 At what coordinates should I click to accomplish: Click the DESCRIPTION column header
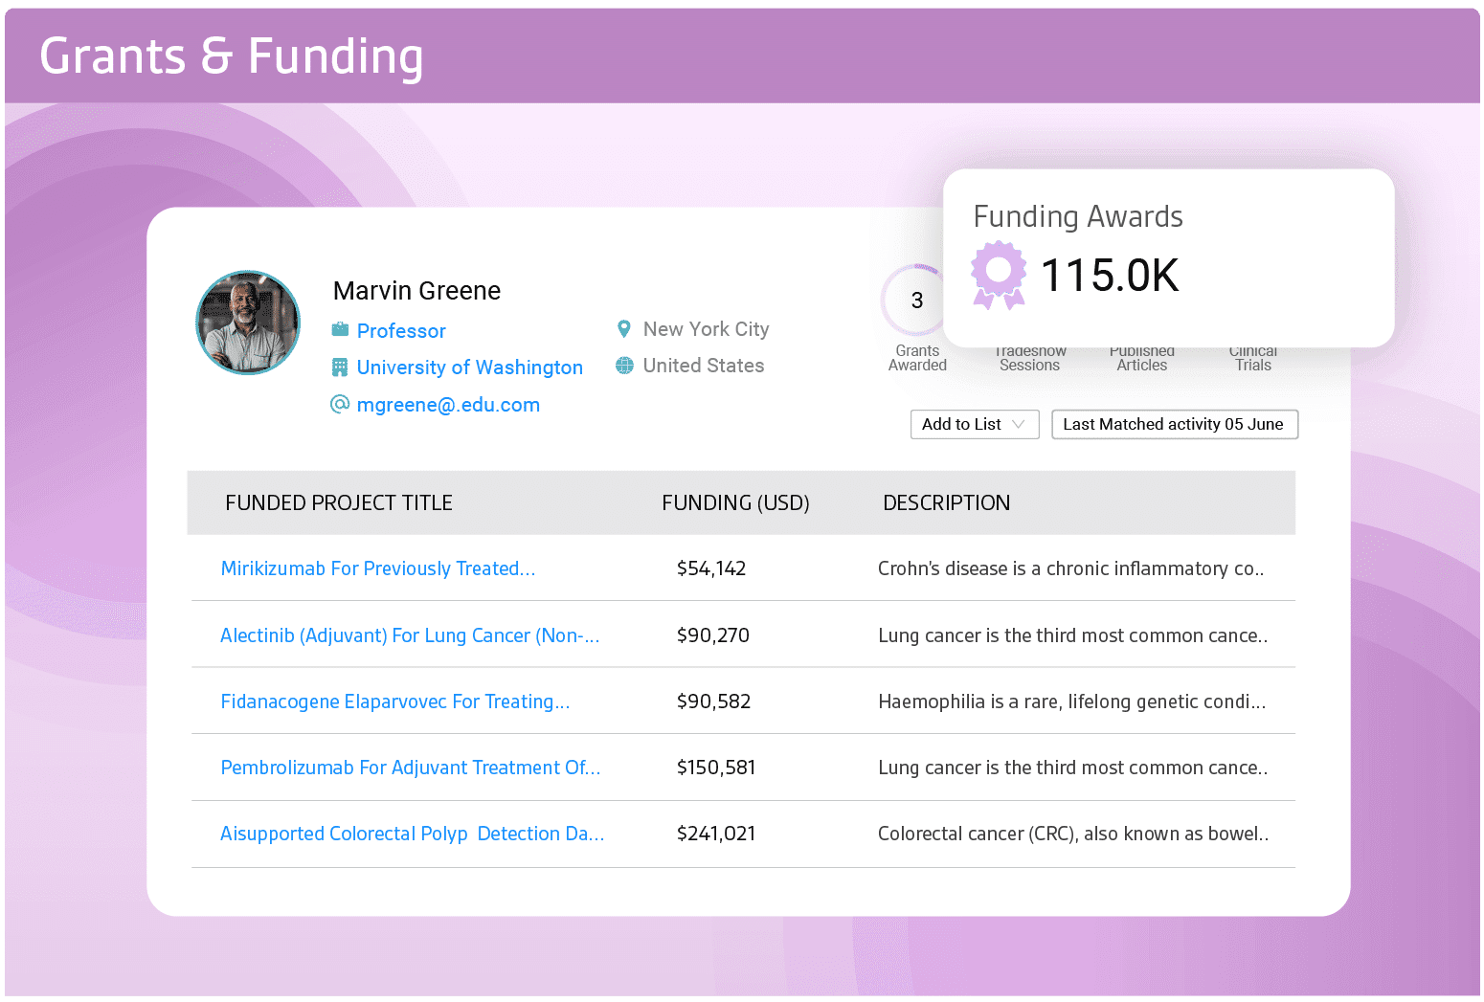[946, 503]
